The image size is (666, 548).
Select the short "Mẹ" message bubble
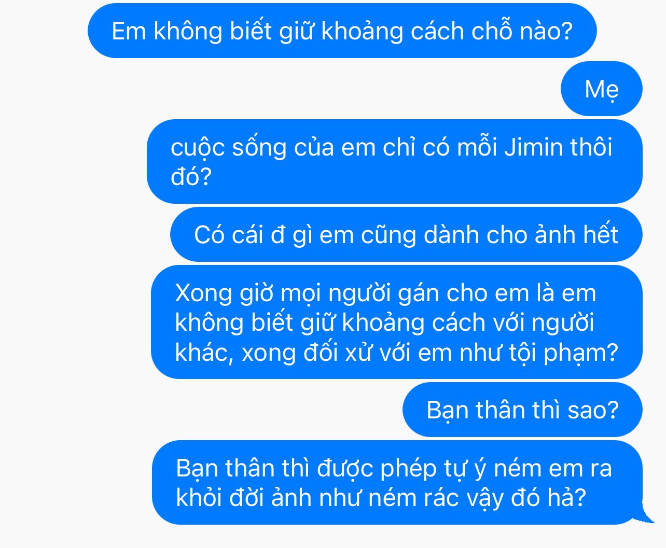click(x=602, y=89)
